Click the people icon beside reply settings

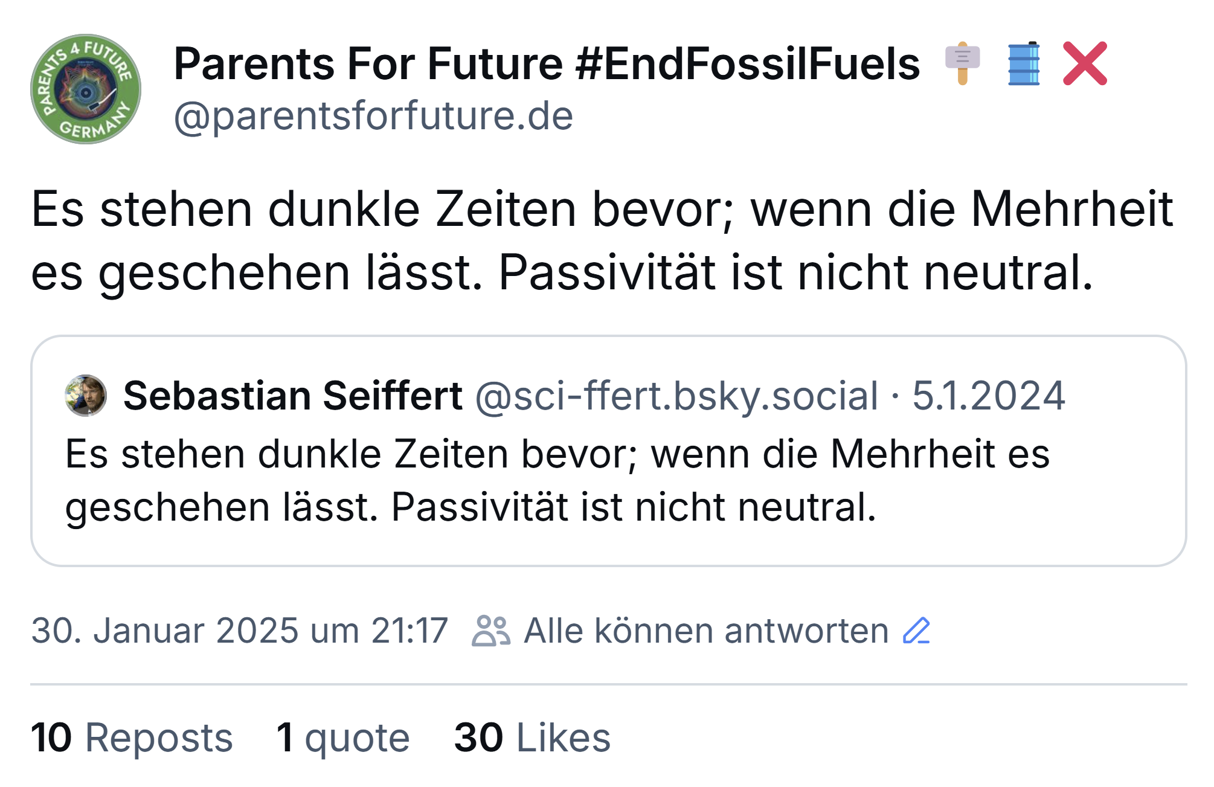click(x=491, y=631)
